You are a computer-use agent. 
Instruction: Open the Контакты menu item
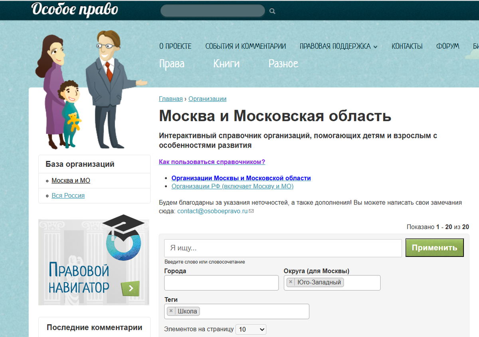tap(407, 46)
